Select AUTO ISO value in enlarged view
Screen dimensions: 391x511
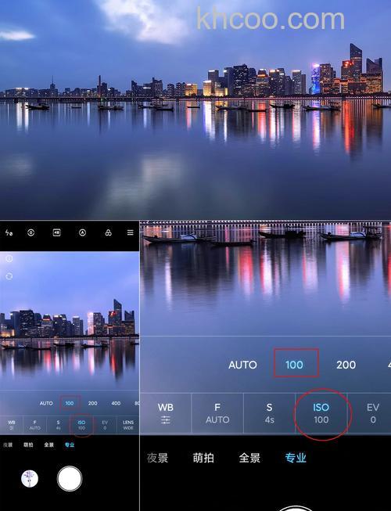(x=242, y=365)
